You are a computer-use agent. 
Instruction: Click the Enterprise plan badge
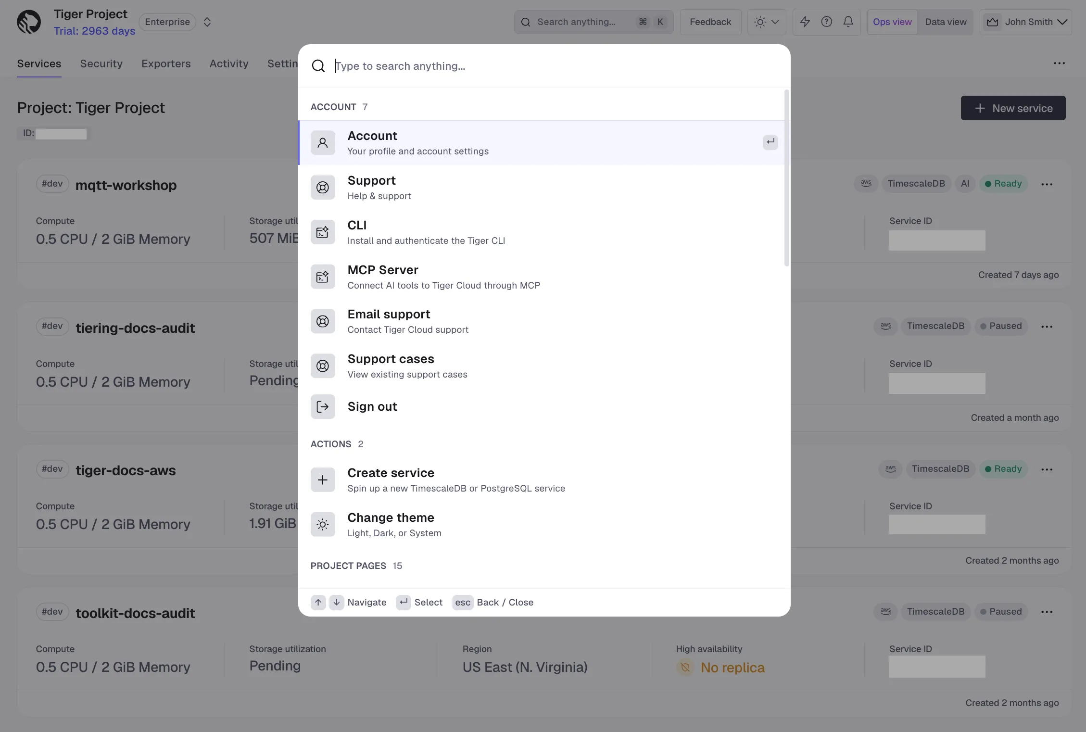click(167, 22)
